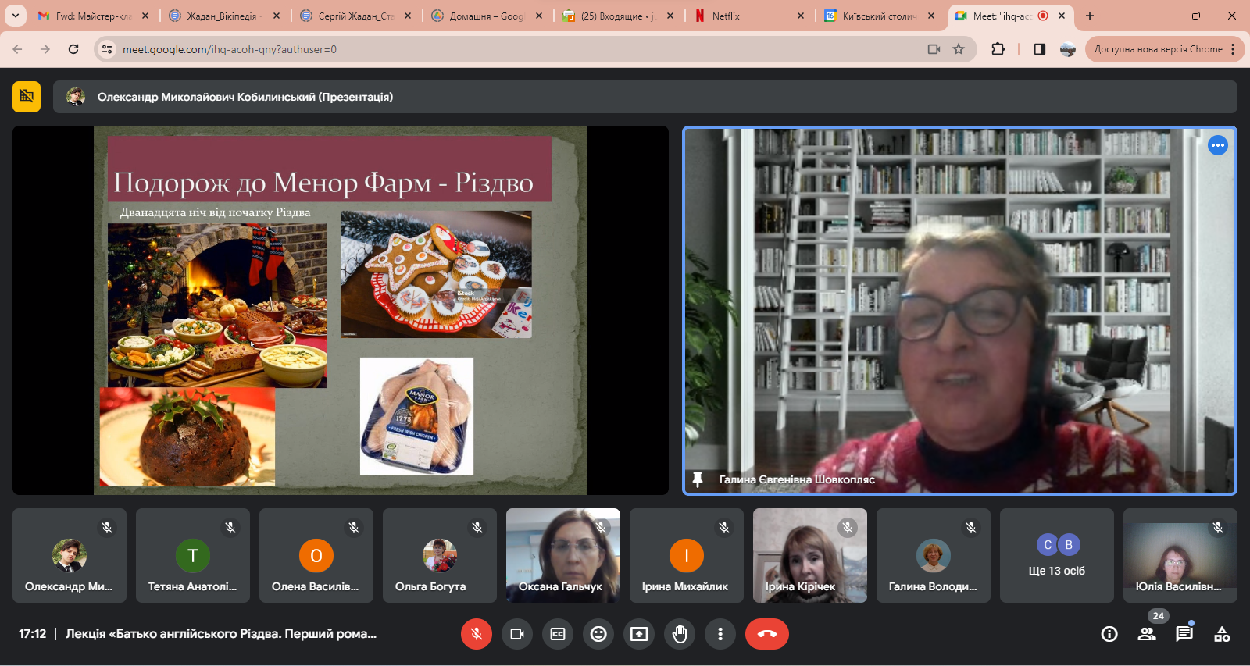Image resolution: width=1250 pixels, height=666 pixels.
Task: Click the present screen icon
Action: coord(639,634)
